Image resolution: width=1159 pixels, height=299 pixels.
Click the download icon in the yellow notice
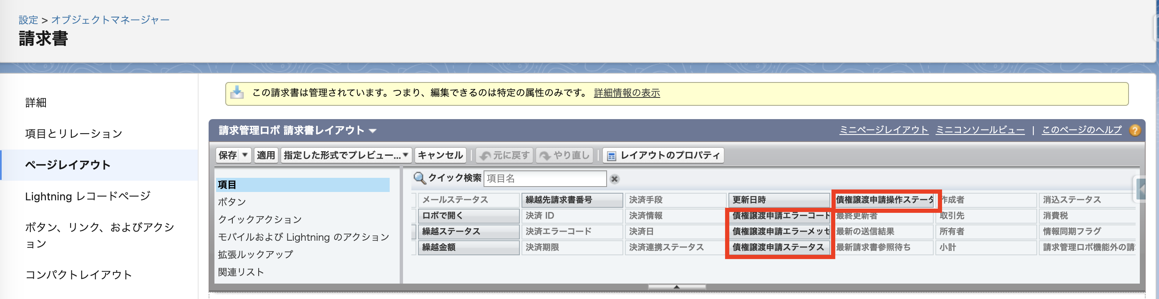(237, 92)
